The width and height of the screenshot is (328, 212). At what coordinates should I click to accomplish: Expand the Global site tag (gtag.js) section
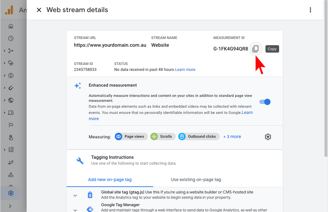[x=75, y=196]
